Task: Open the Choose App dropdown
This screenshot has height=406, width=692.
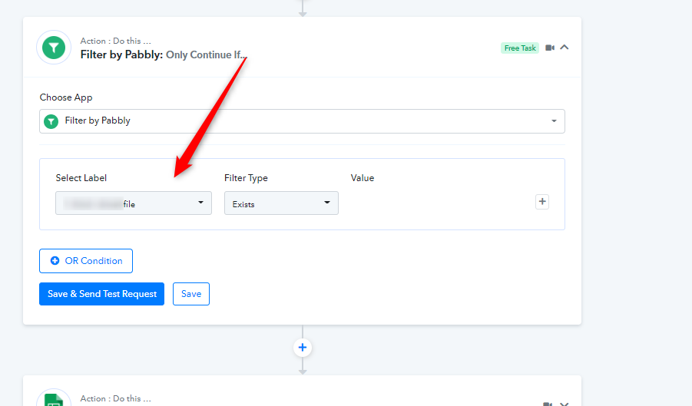Action: pos(302,121)
